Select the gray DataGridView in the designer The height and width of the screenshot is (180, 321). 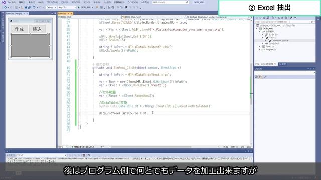click(x=30, y=45)
